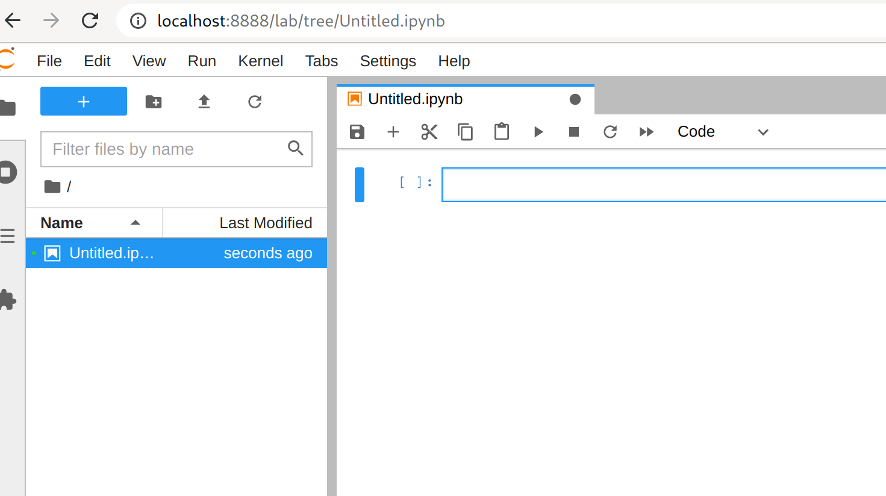The image size is (886, 496).
Task: Click the Jupyter logo
Action: [7, 59]
